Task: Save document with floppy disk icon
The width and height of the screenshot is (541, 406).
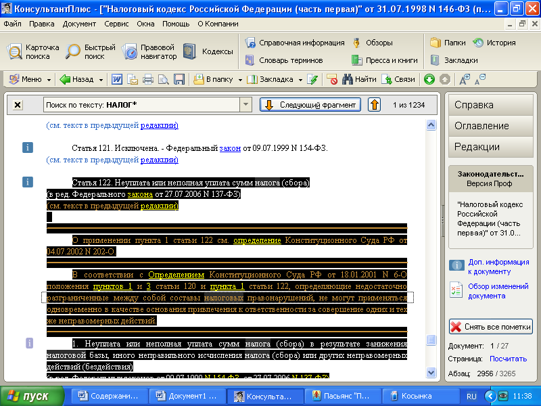Action: pyautogui.click(x=179, y=79)
